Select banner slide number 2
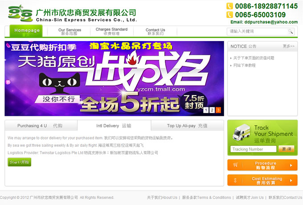The height and width of the screenshot is (205, 303). [x=212, y=110]
